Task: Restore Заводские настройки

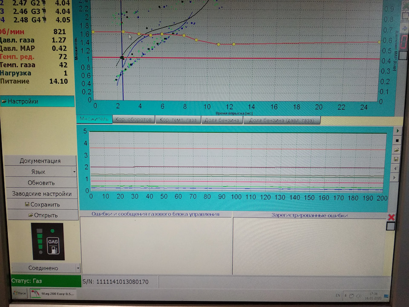Action: click(x=42, y=194)
